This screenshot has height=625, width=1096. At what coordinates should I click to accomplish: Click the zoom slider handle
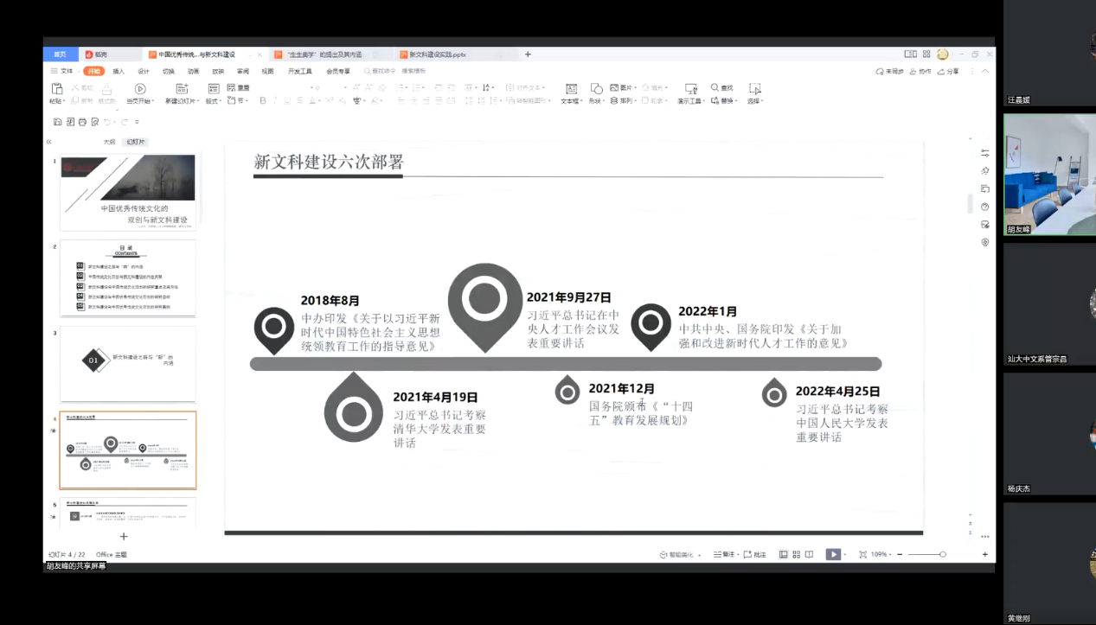943,554
